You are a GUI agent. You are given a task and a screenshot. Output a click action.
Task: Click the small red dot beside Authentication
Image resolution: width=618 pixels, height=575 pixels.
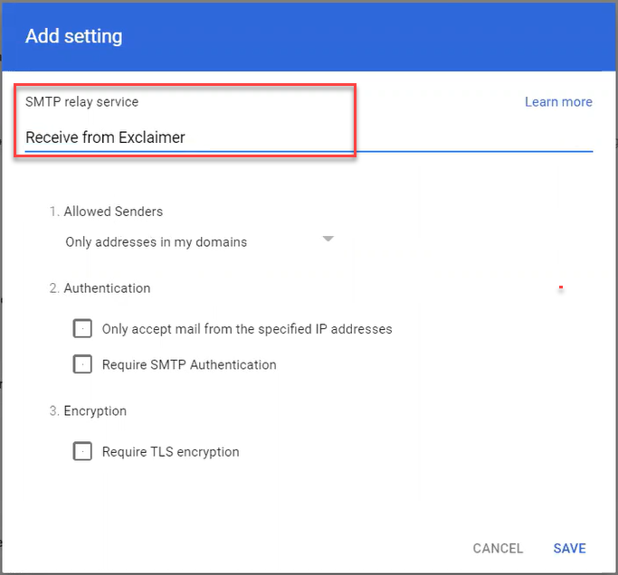tap(561, 288)
